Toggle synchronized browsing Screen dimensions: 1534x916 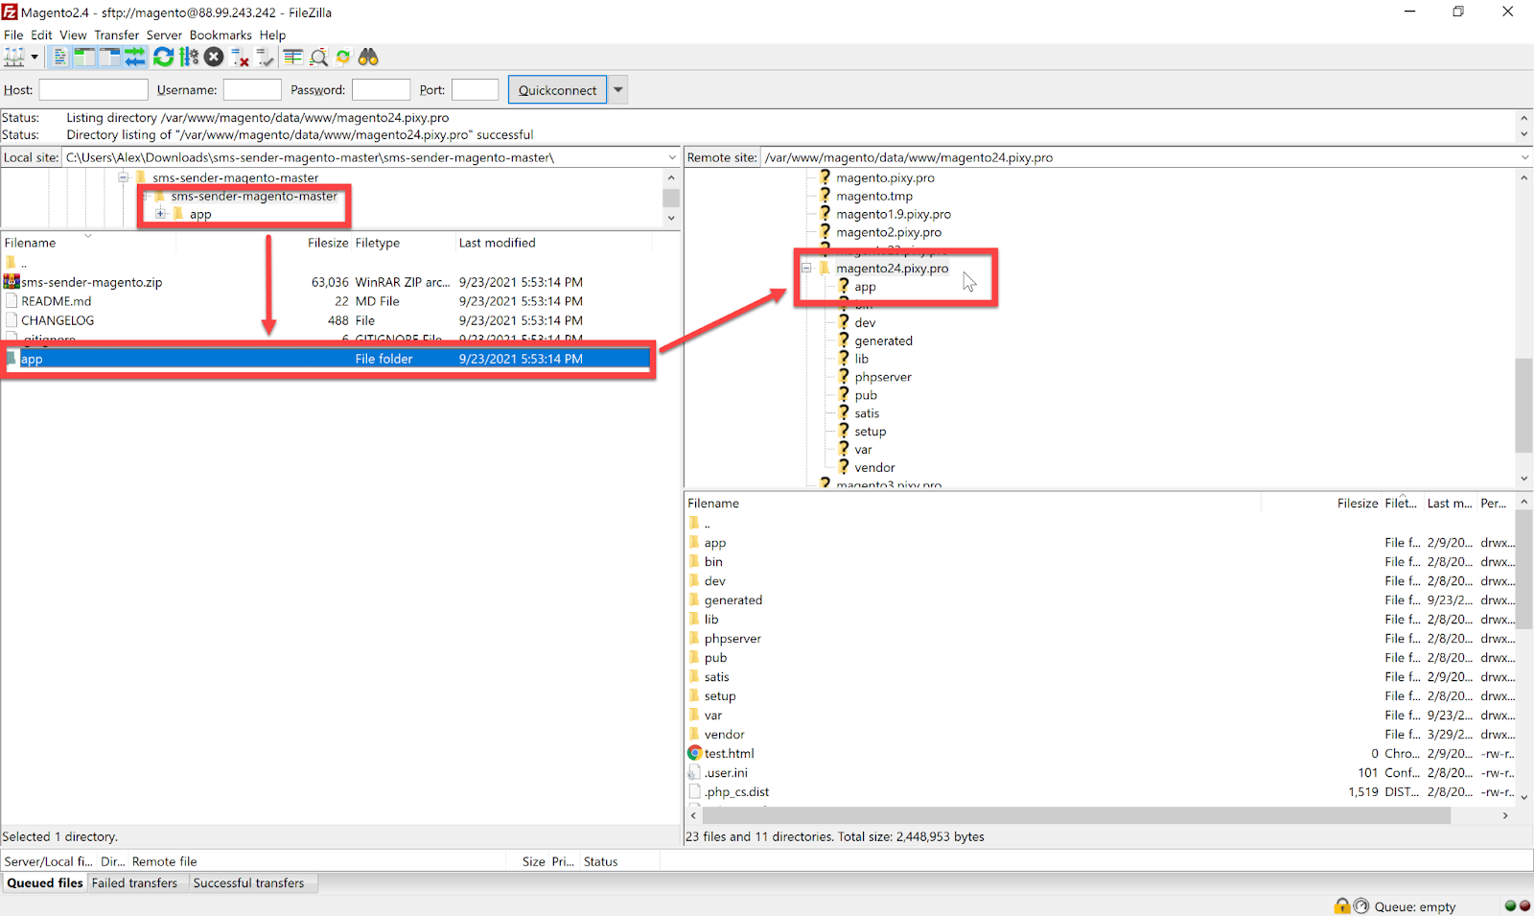pyautogui.click(x=343, y=58)
